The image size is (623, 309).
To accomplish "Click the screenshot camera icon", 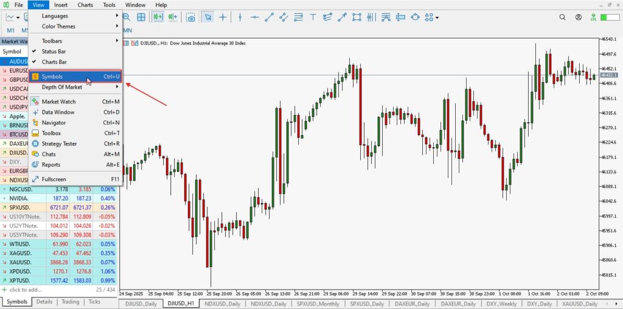I will pos(191,18).
